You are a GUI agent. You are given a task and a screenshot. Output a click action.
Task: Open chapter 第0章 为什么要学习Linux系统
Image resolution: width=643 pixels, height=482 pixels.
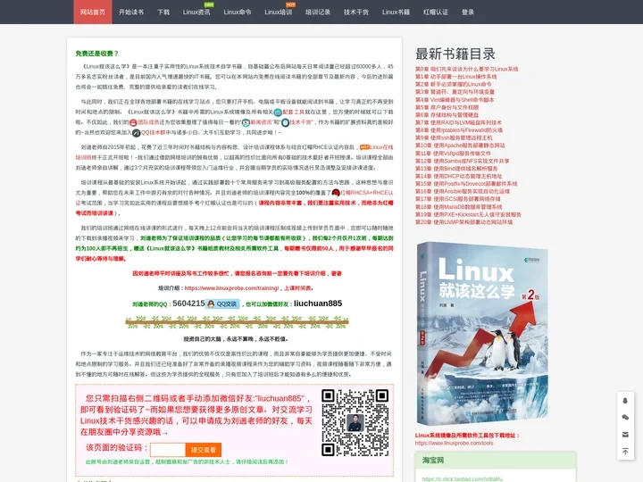(467, 69)
